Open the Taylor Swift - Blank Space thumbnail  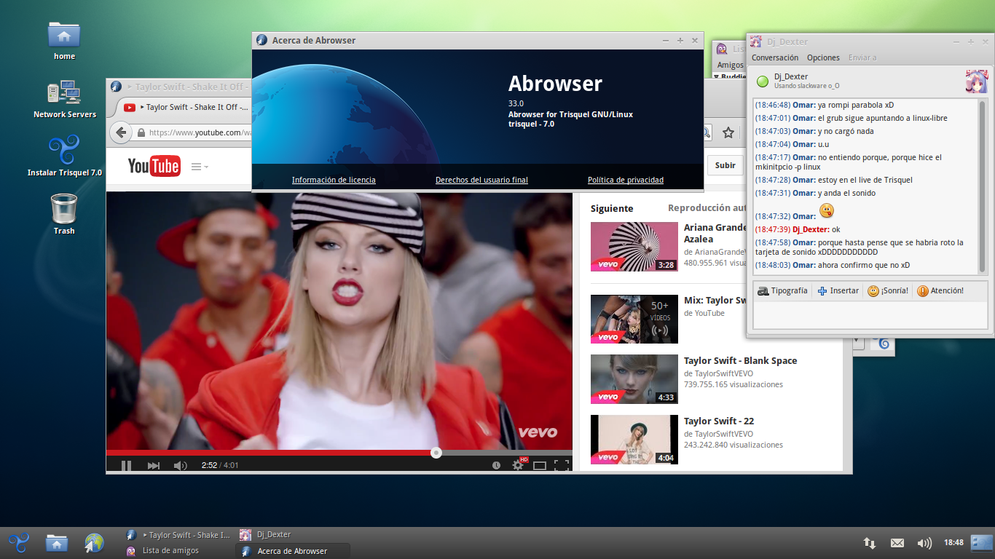[x=634, y=379]
